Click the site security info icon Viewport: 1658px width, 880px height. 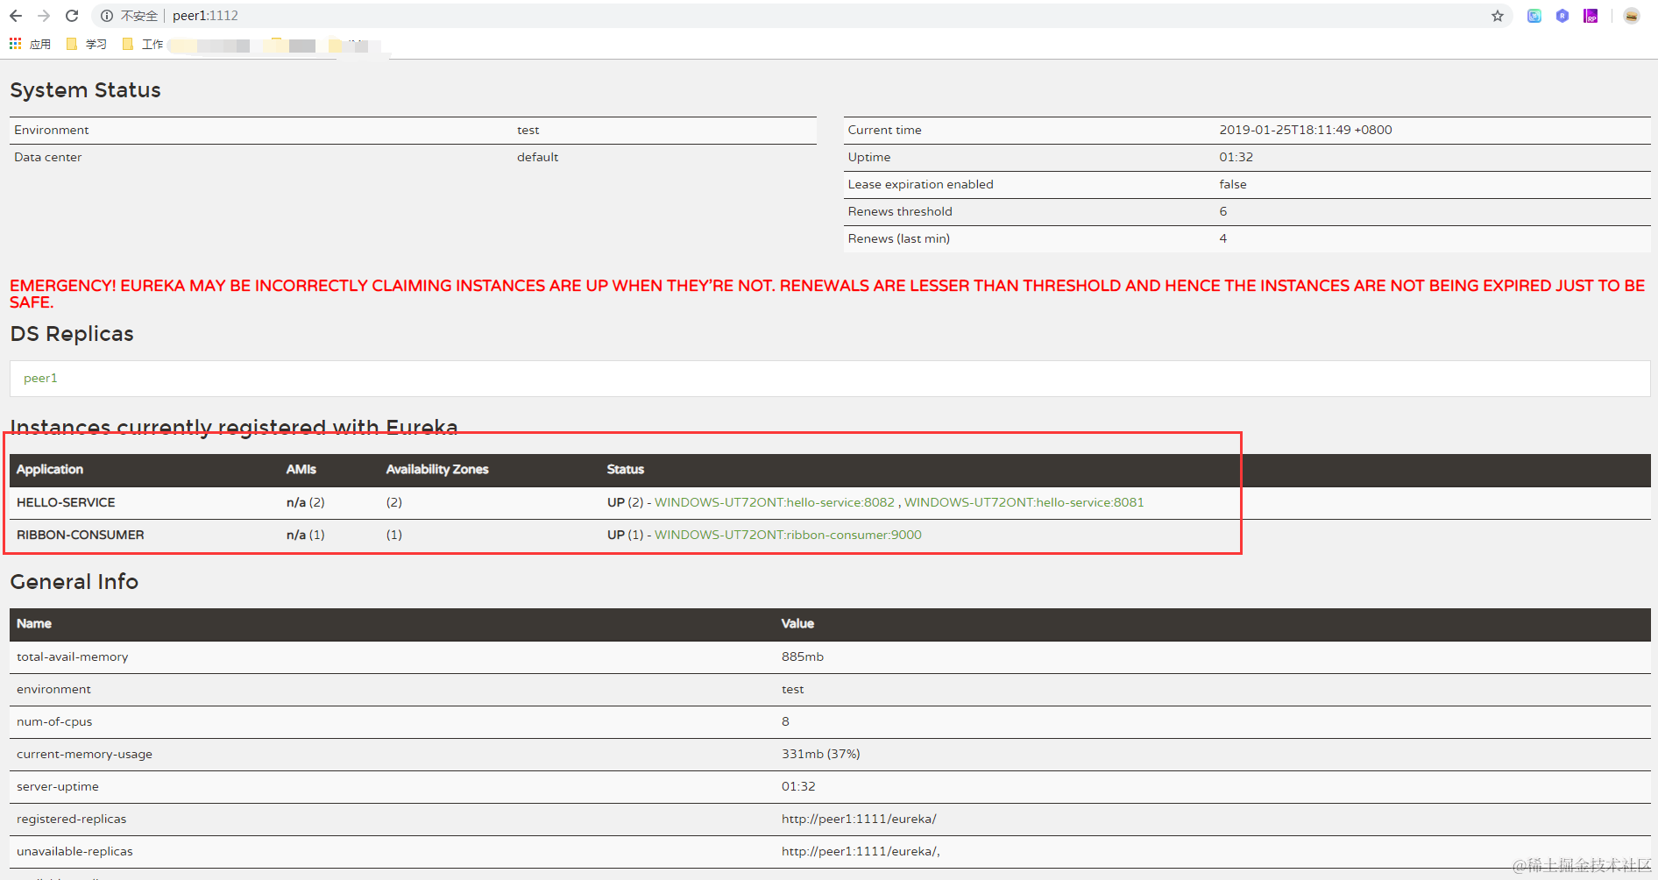click(107, 16)
